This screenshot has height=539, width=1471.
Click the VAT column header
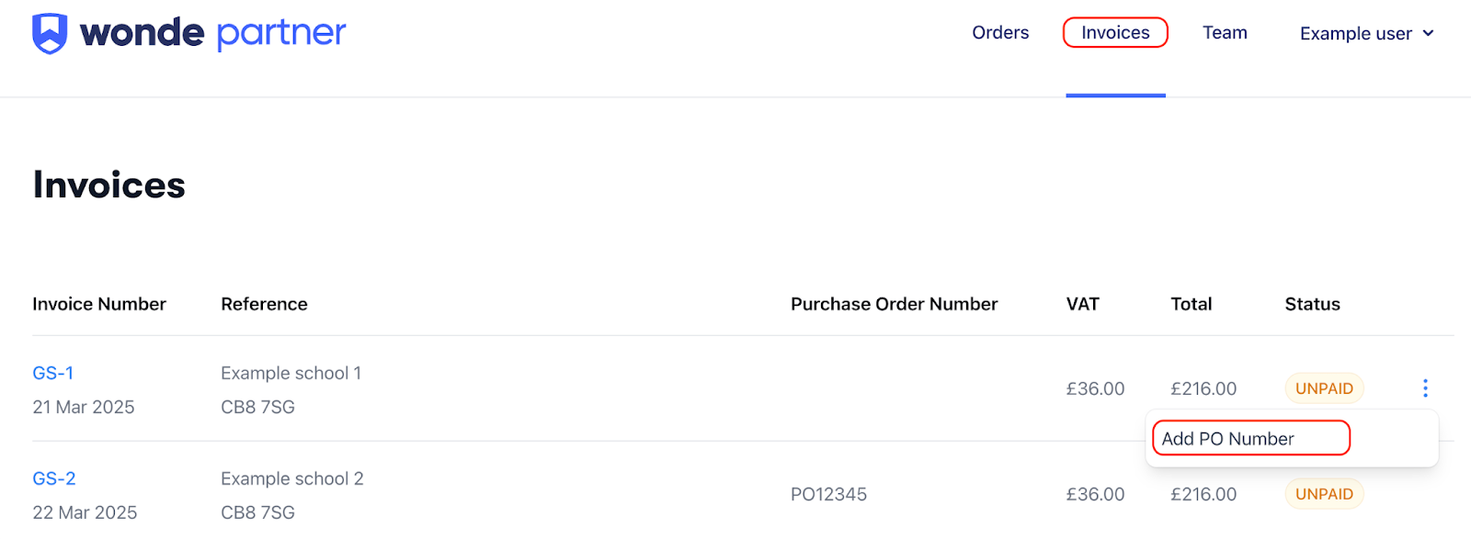pos(1083,303)
